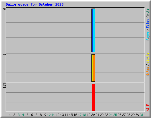Click day "9" on the x-axis
This screenshot has width=151, height=118.
(45, 115)
